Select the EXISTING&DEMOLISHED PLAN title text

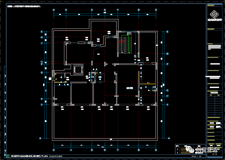click(29, 156)
